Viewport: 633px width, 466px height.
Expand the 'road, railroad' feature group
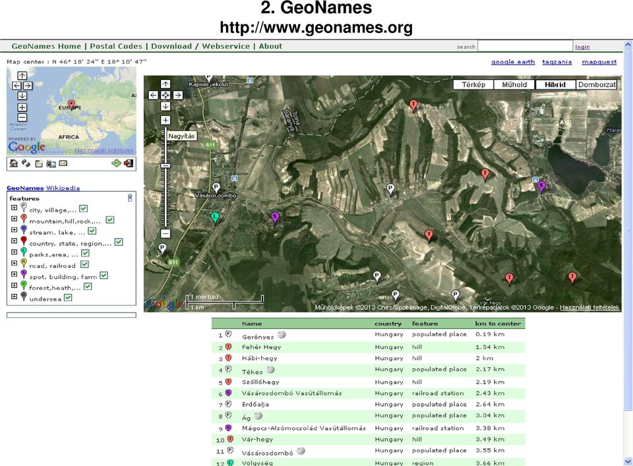[x=14, y=263]
